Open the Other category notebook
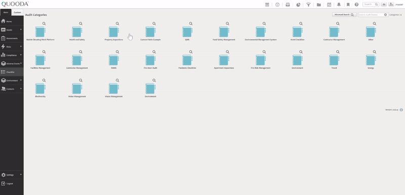This screenshot has height=195, width=405. [x=371, y=32]
